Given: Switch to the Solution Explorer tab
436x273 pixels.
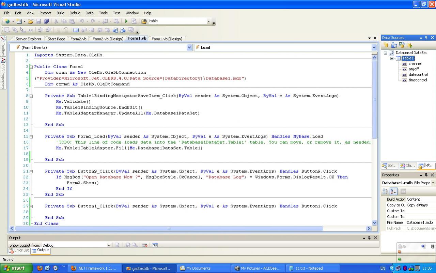Looking at the screenshot, I should (x=390, y=166).
